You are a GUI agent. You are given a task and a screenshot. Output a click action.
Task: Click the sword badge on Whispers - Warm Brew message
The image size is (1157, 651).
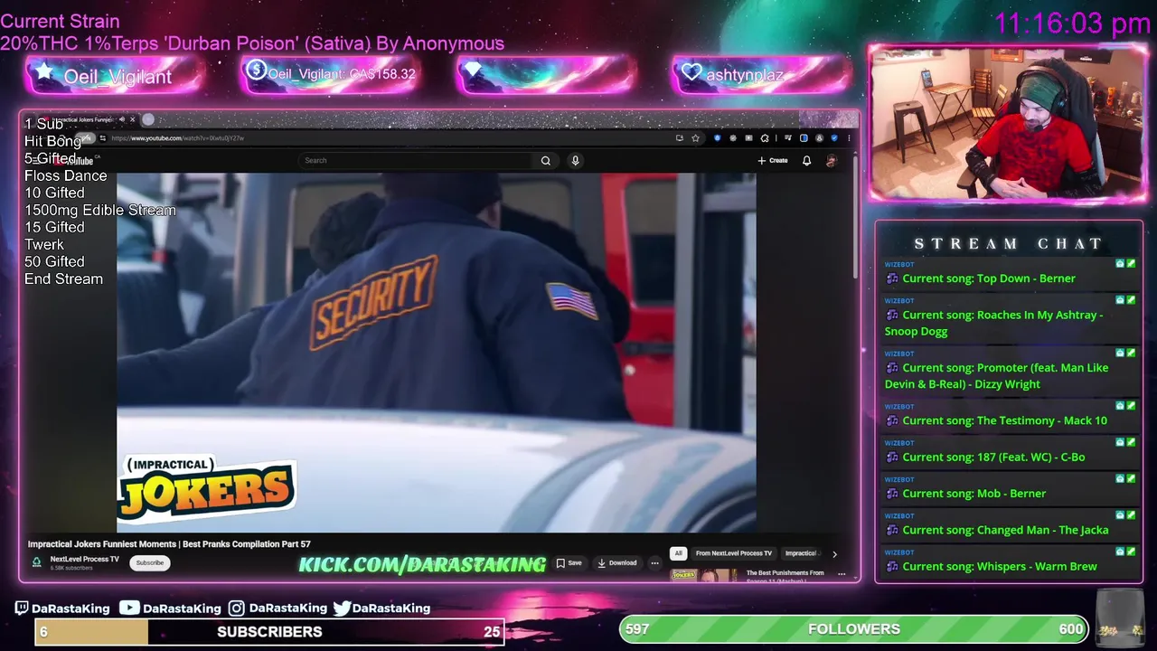point(1131,552)
